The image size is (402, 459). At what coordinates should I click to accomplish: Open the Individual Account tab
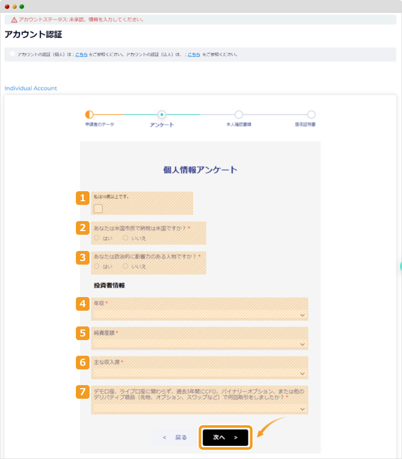point(31,88)
